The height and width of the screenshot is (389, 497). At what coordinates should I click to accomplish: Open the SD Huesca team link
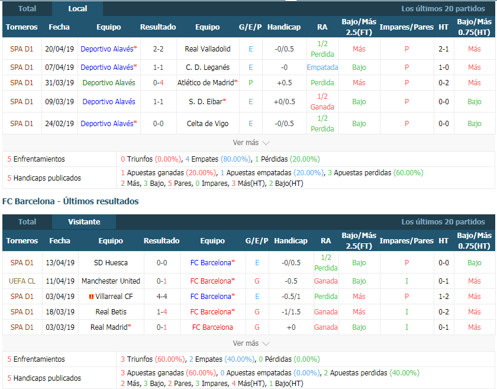111,263
